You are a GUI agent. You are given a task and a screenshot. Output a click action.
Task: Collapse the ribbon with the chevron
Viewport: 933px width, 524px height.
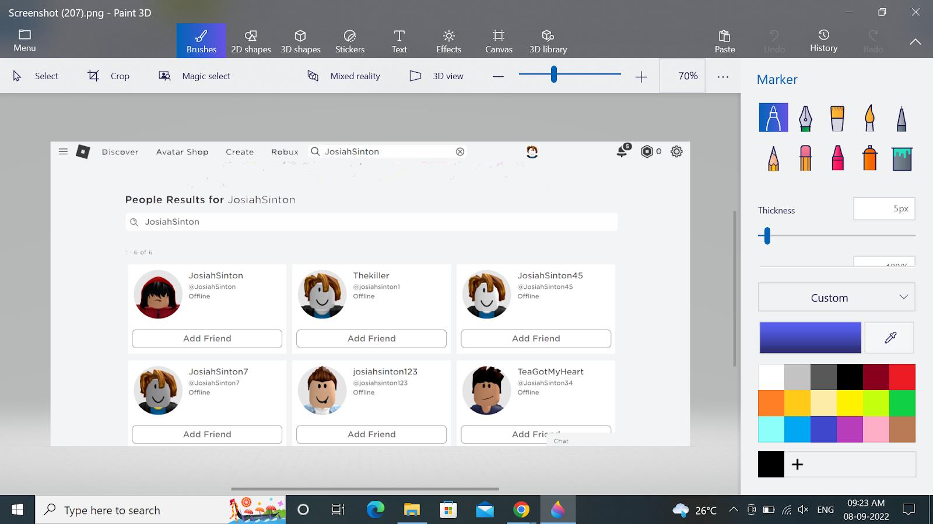pyautogui.click(x=916, y=41)
